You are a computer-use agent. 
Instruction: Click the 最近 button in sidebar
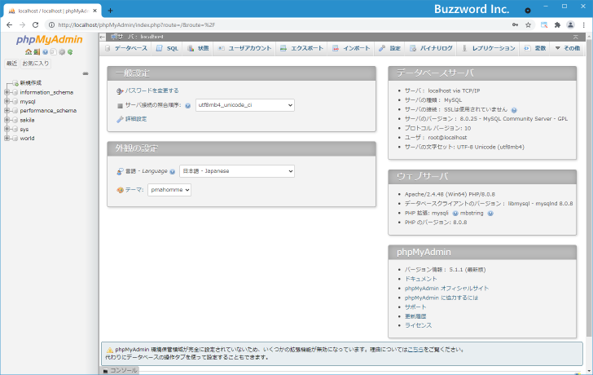click(x=11, y=64)
